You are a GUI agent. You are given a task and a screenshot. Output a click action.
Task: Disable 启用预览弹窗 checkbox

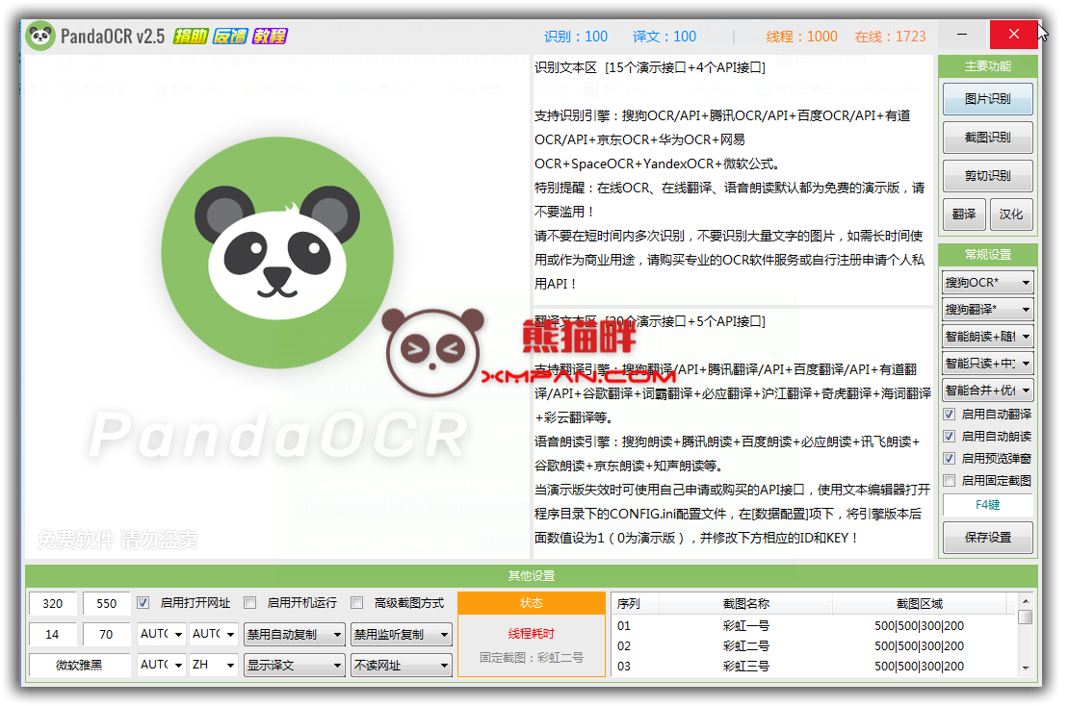click(950, 459)
